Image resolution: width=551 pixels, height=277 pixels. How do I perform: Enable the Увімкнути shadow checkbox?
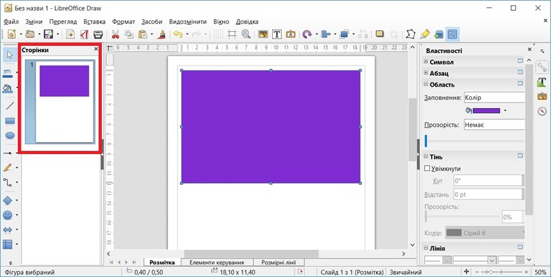pos(428,169)
